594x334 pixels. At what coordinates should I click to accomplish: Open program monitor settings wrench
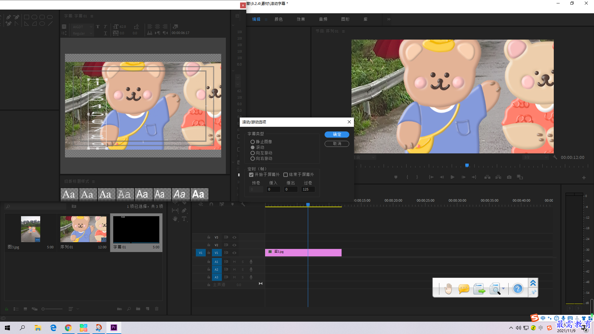tap(555, 157)
